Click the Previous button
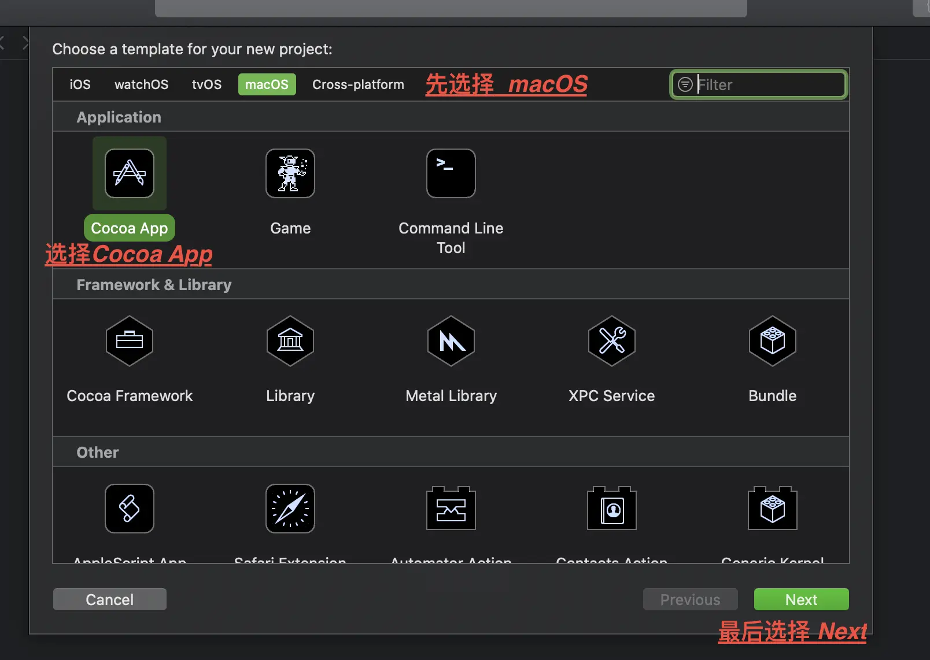The width and height of the screenshot is (930, 660). (x=691, y=599)
